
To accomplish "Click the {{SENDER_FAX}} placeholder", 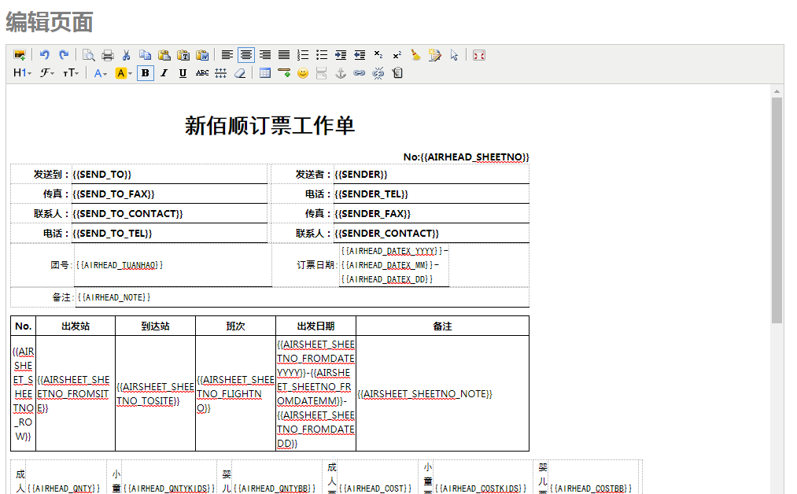I will 373,214.
